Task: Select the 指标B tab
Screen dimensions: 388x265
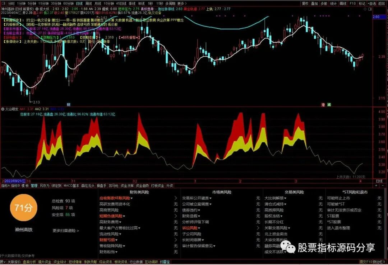Action: pyautogui.click(x=15, y=185)
